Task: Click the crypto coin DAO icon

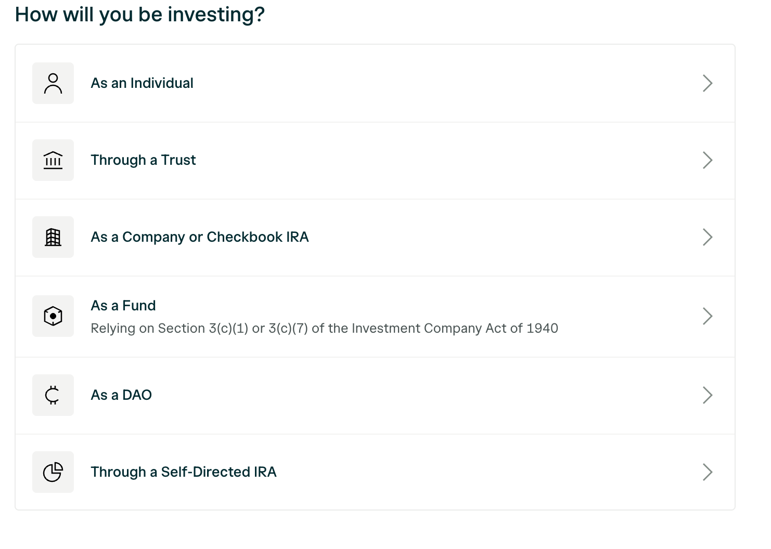Action: (53, 395)
